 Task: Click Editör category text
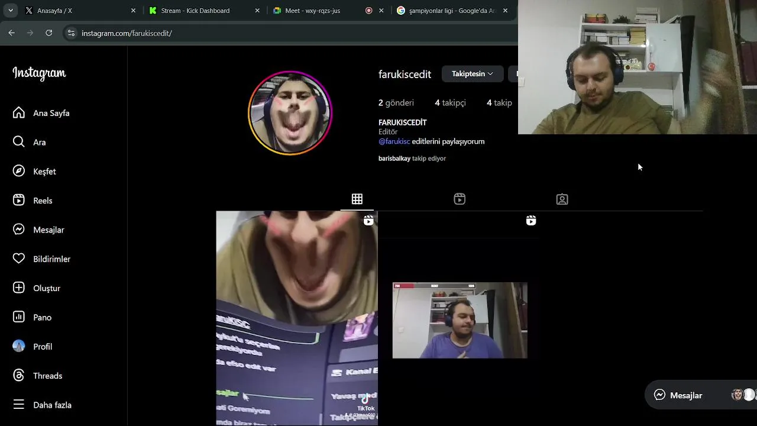coord(388,132)
